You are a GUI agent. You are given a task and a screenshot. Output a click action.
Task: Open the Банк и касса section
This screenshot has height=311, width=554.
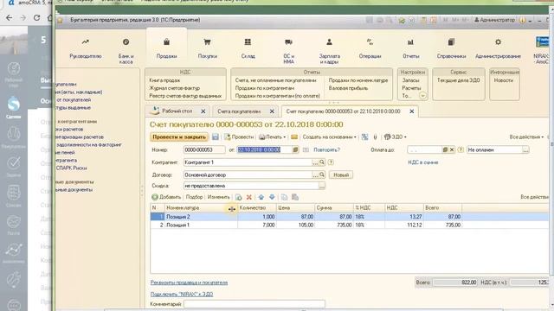point(126,51)
